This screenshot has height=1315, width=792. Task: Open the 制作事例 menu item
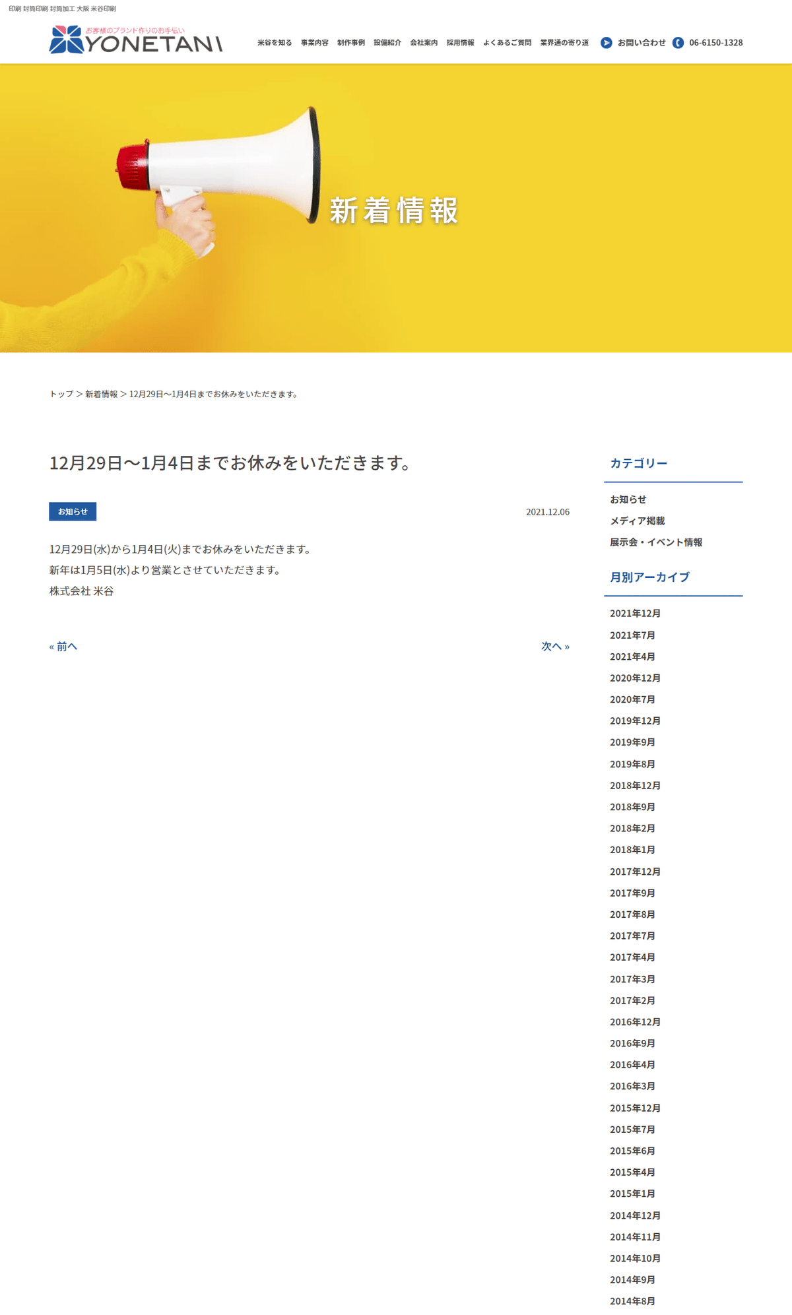(x=351, y=43)
